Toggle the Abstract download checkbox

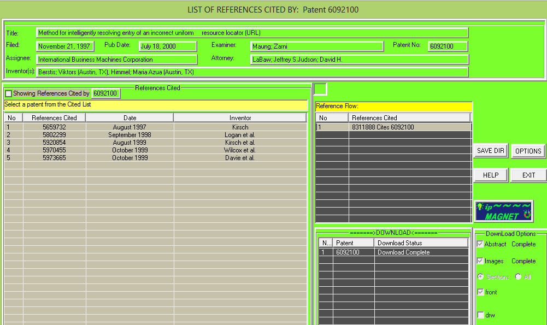(480, 244)
